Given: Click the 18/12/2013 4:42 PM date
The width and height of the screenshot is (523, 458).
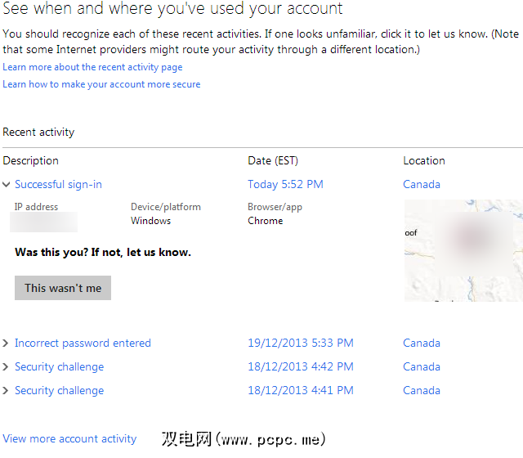Looking at the screenshot, I should (x=301, y=367).
